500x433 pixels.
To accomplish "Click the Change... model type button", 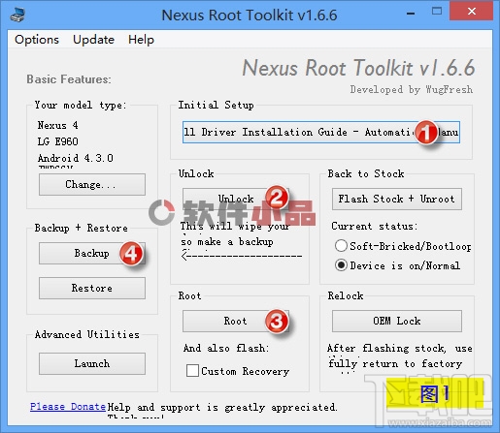I will point(92,184).
